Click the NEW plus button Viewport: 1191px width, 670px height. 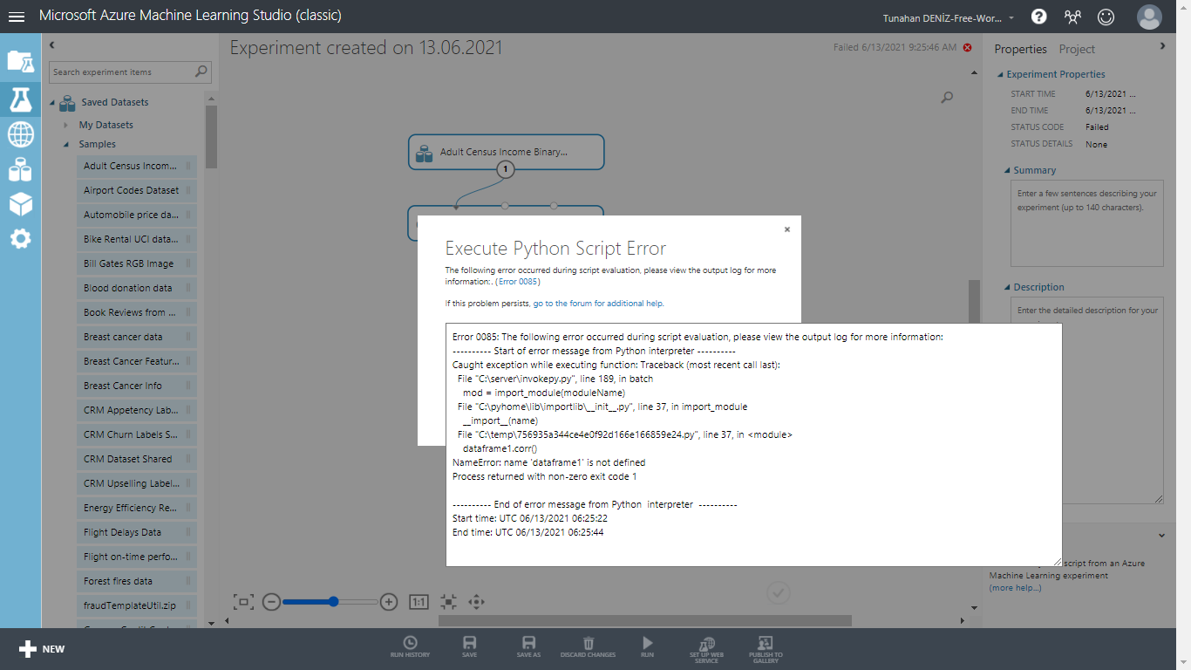pyautogui.click(x=42, y=649)
